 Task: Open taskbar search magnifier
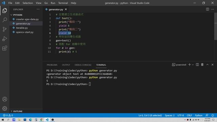pyautogui.click(x=8, y=120)
